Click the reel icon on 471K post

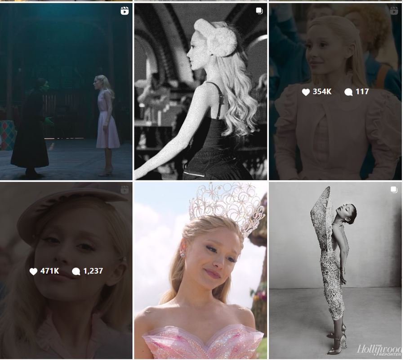click(125, 190)
